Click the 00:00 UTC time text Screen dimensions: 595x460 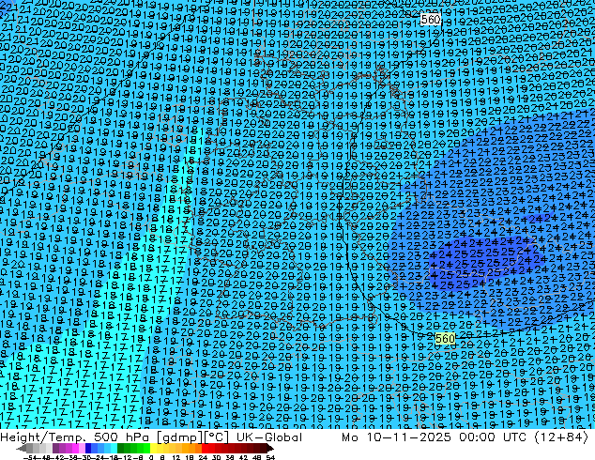[493, 437]
